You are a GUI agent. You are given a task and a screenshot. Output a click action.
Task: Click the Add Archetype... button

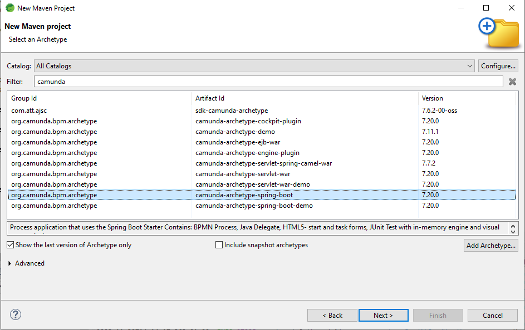tap(491, 246)
